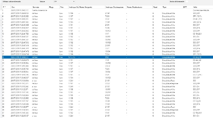
Task: Sort by the Flags column header
Action: [x=54, y=7]
